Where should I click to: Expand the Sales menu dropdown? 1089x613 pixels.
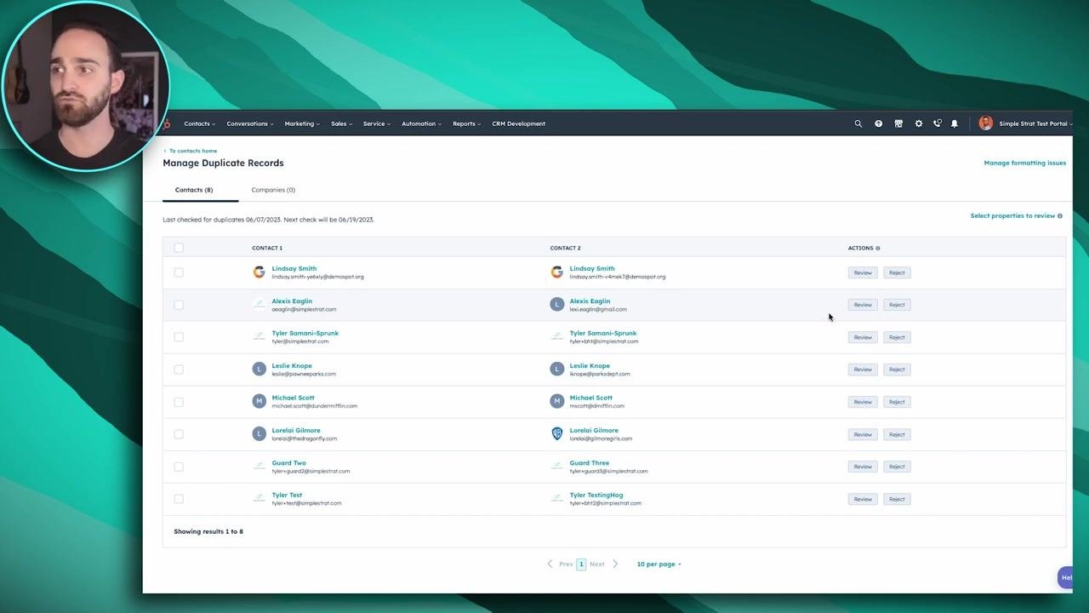[x=341, y=123]
